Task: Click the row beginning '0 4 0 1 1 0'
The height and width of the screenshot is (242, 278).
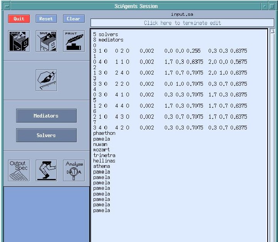Action: 170,62
